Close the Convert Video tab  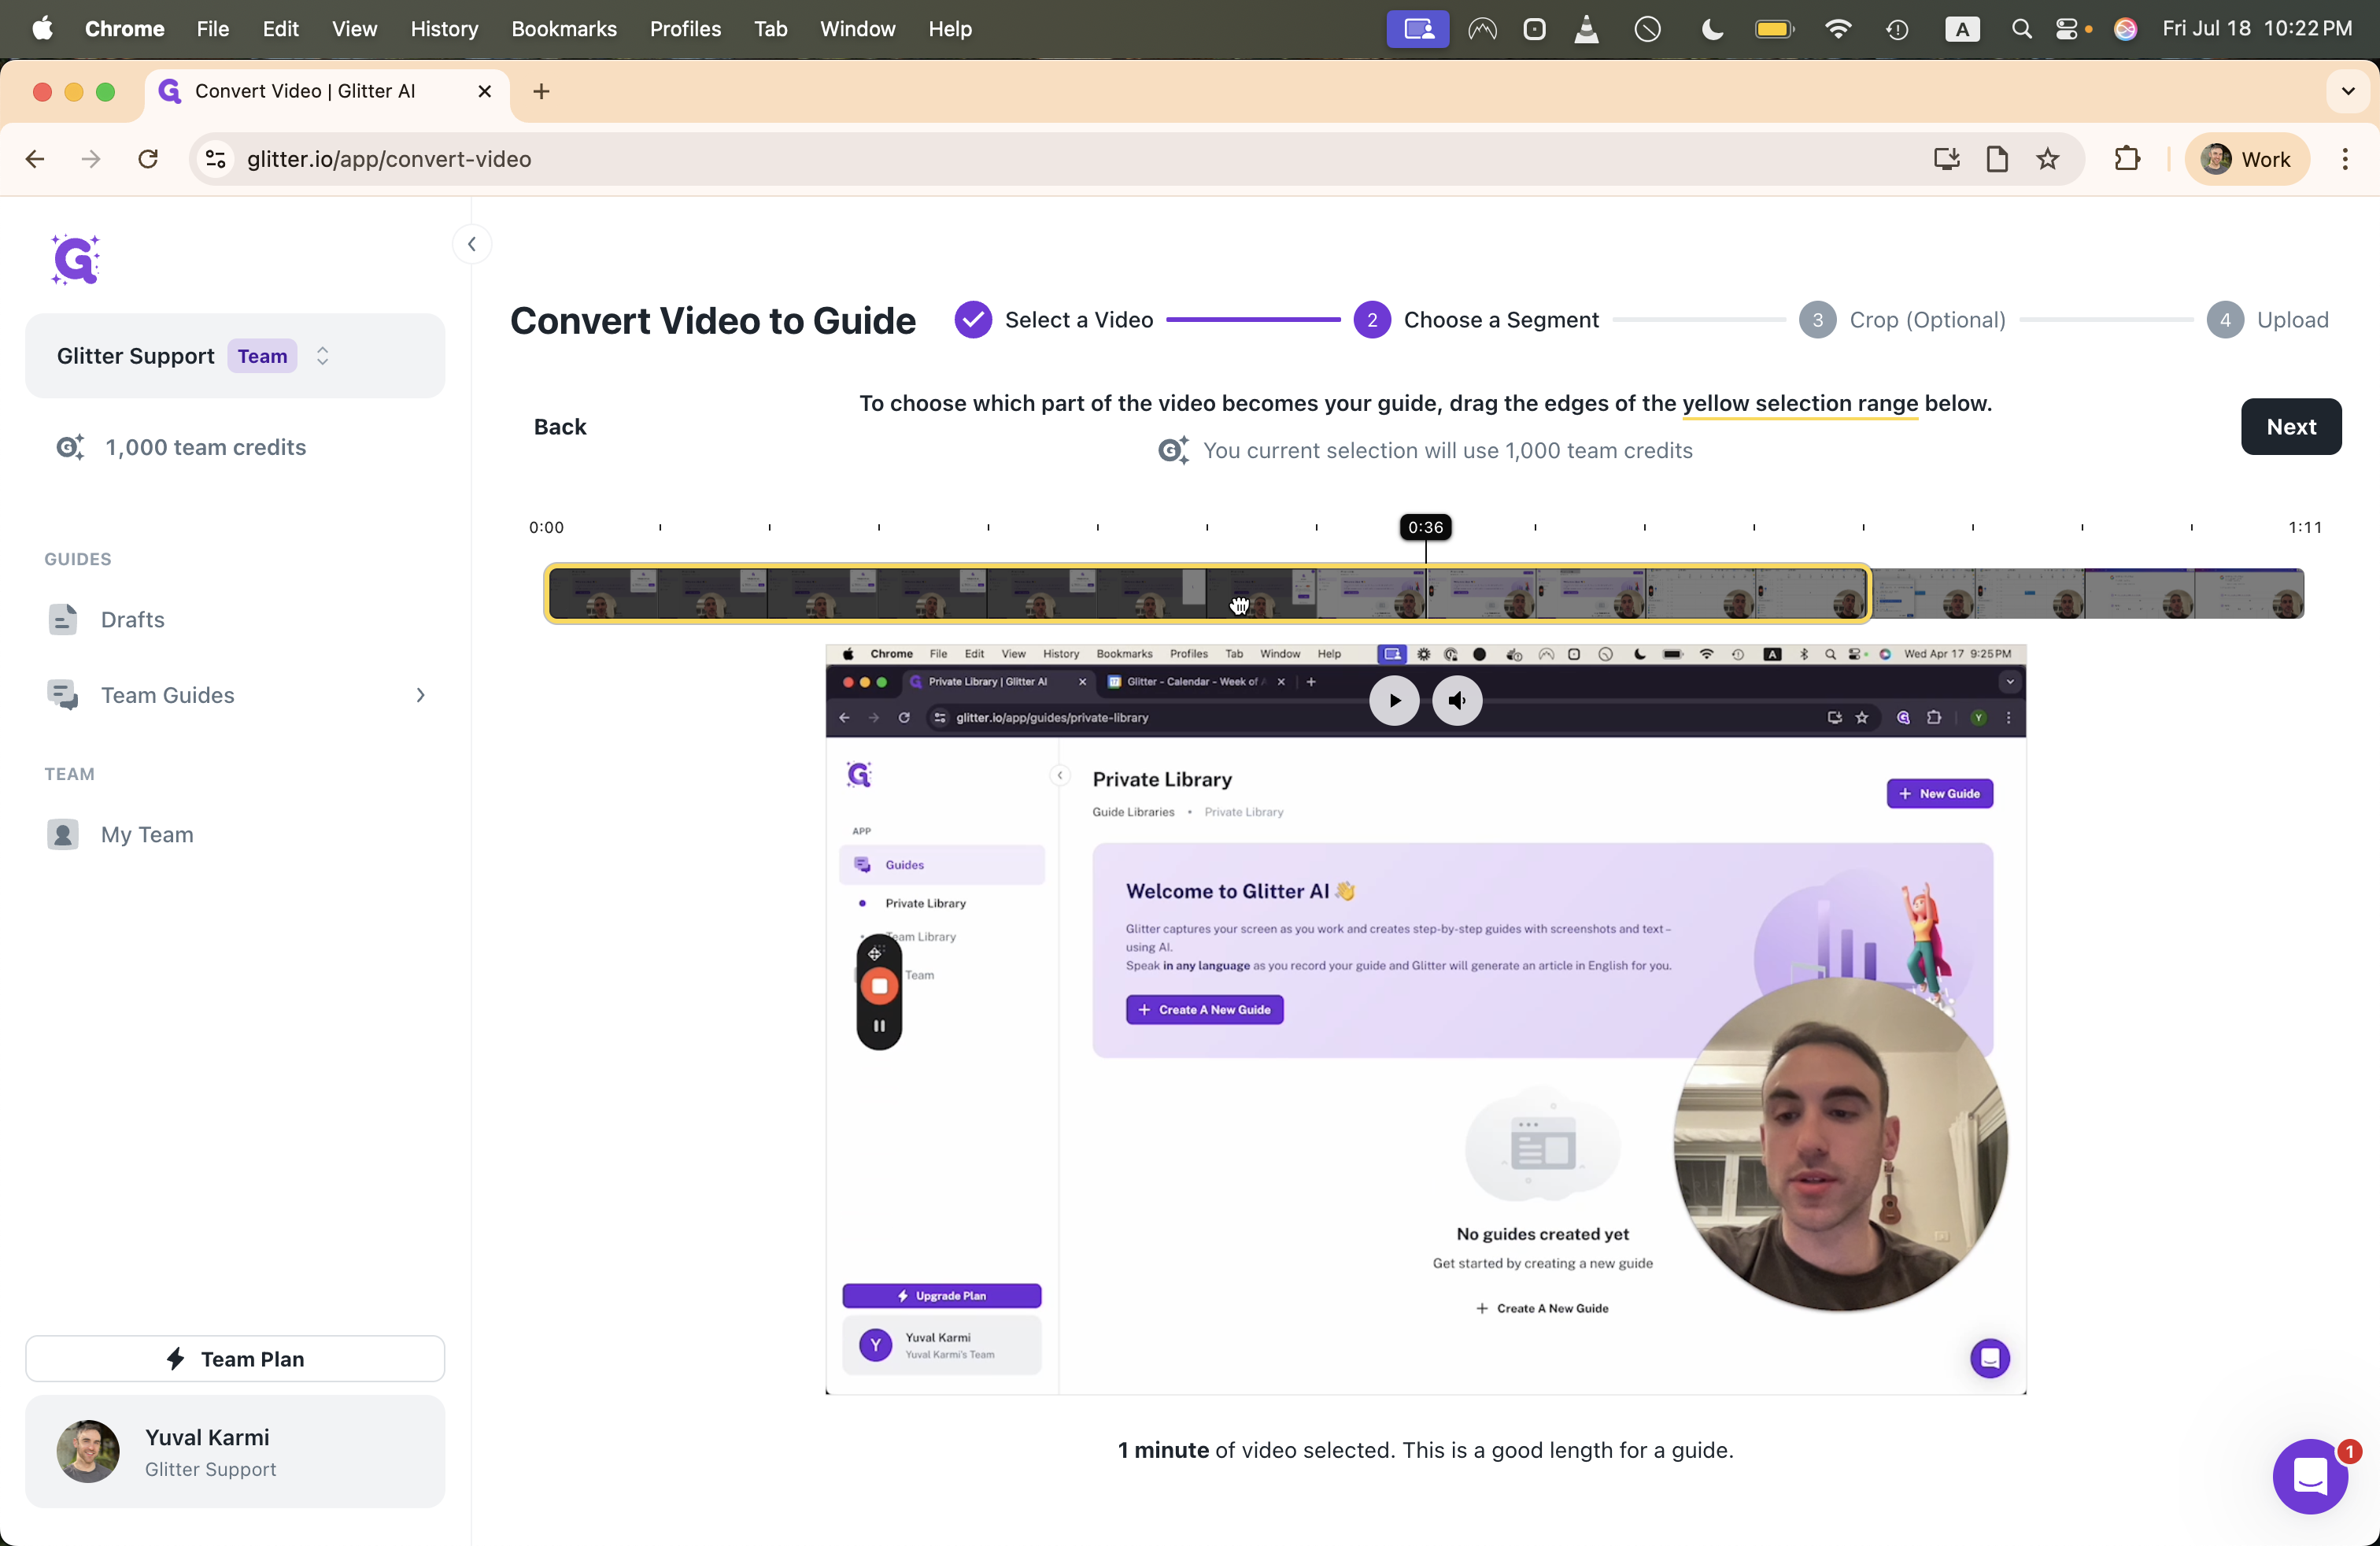[485, 91]
